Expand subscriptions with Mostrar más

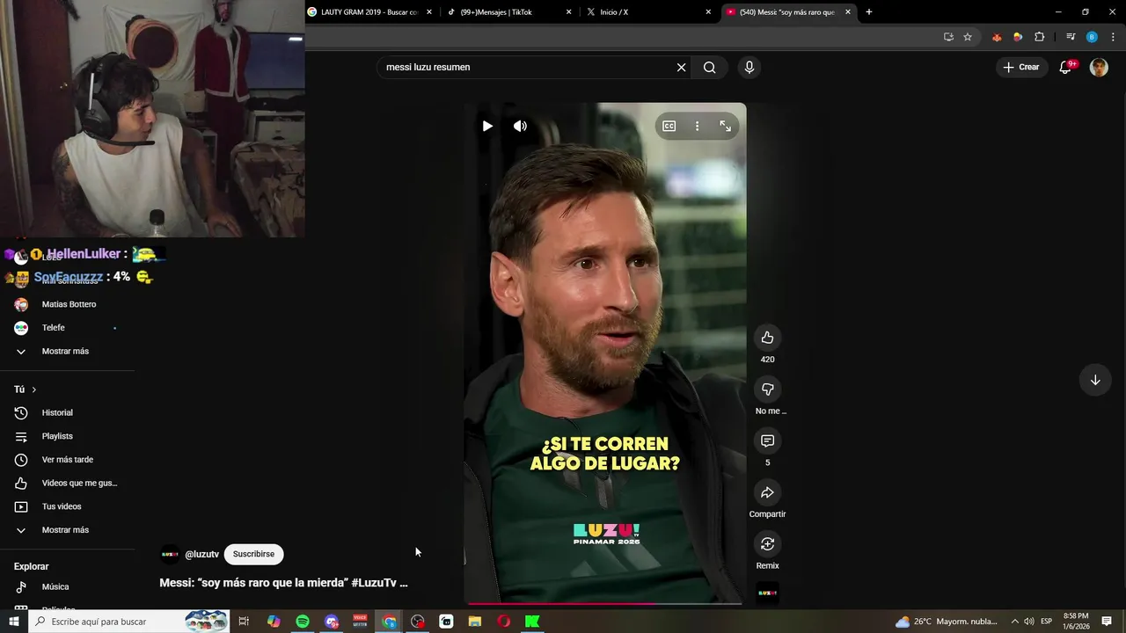point(67,352)
